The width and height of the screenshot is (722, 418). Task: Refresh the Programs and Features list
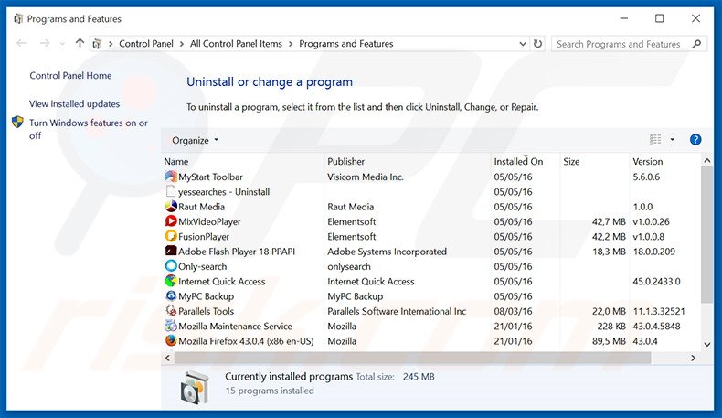[x=537, y=44]
